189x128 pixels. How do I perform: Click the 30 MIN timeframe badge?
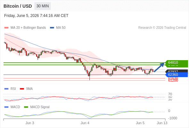[x=43, y=6]
